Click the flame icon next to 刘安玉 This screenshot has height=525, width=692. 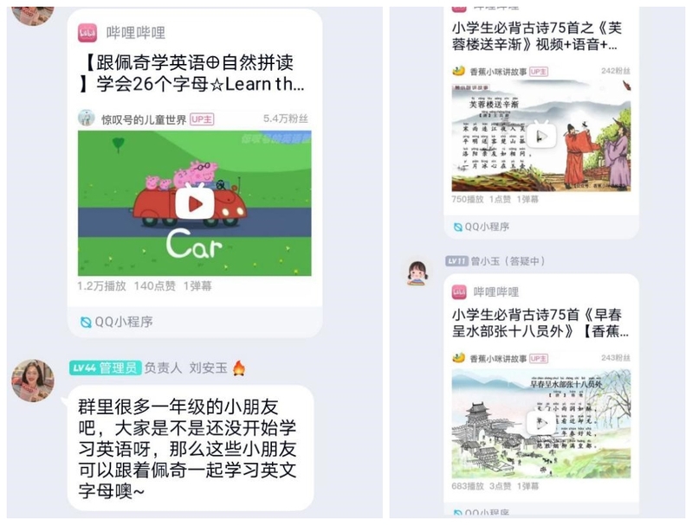click(x=239, y=368)
